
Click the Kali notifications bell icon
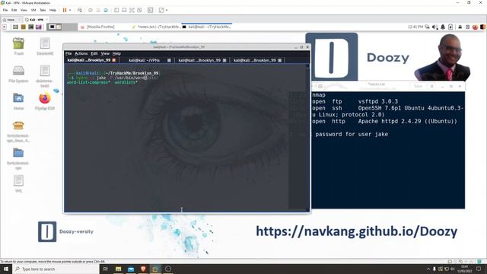[443, 27]
